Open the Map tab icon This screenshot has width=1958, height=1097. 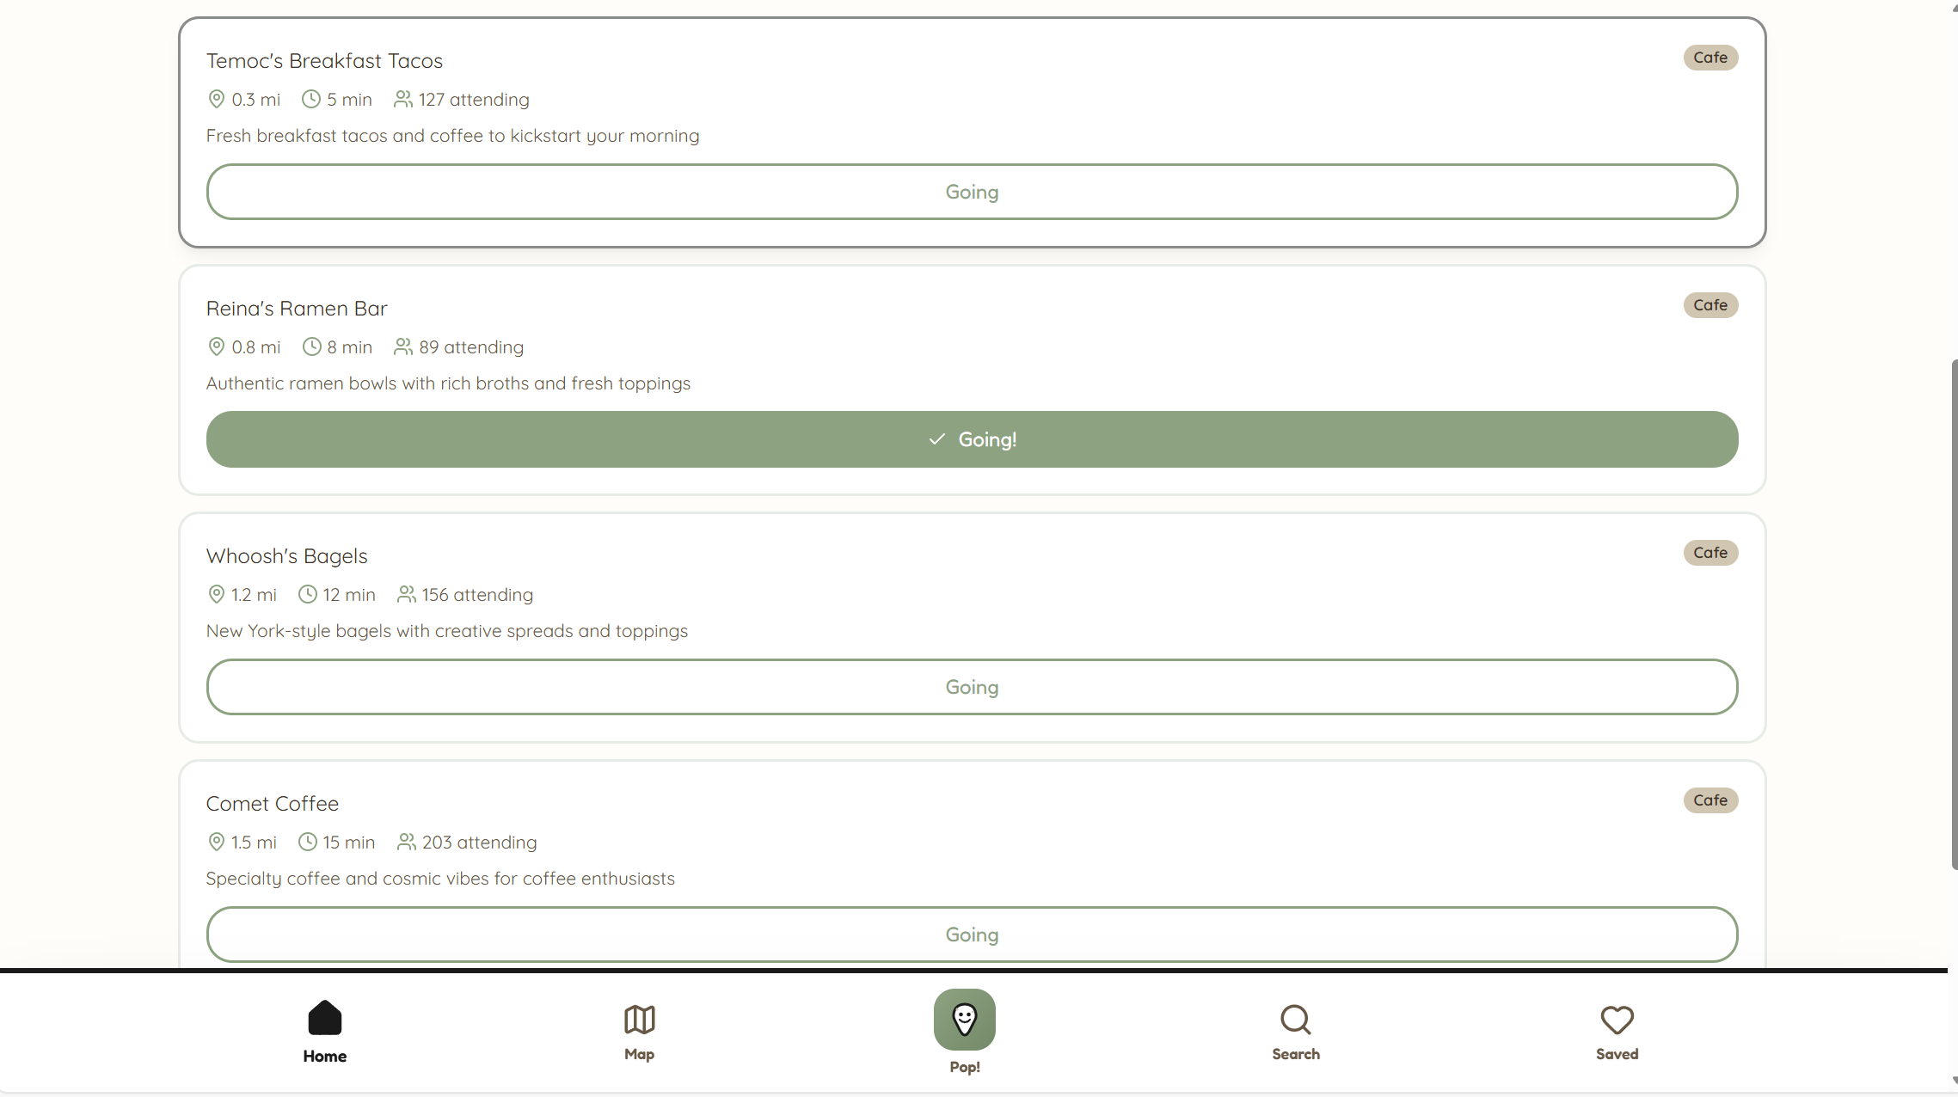coord(639,1020)
